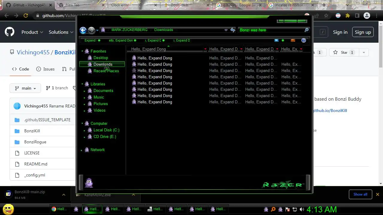The image size is (383, 215).
Task: Bookmark this page with the star icon
Action: tap(326, 16)
